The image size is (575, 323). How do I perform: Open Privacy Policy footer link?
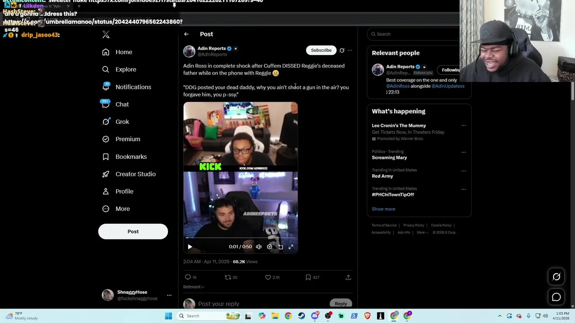[x=414, y=225]
